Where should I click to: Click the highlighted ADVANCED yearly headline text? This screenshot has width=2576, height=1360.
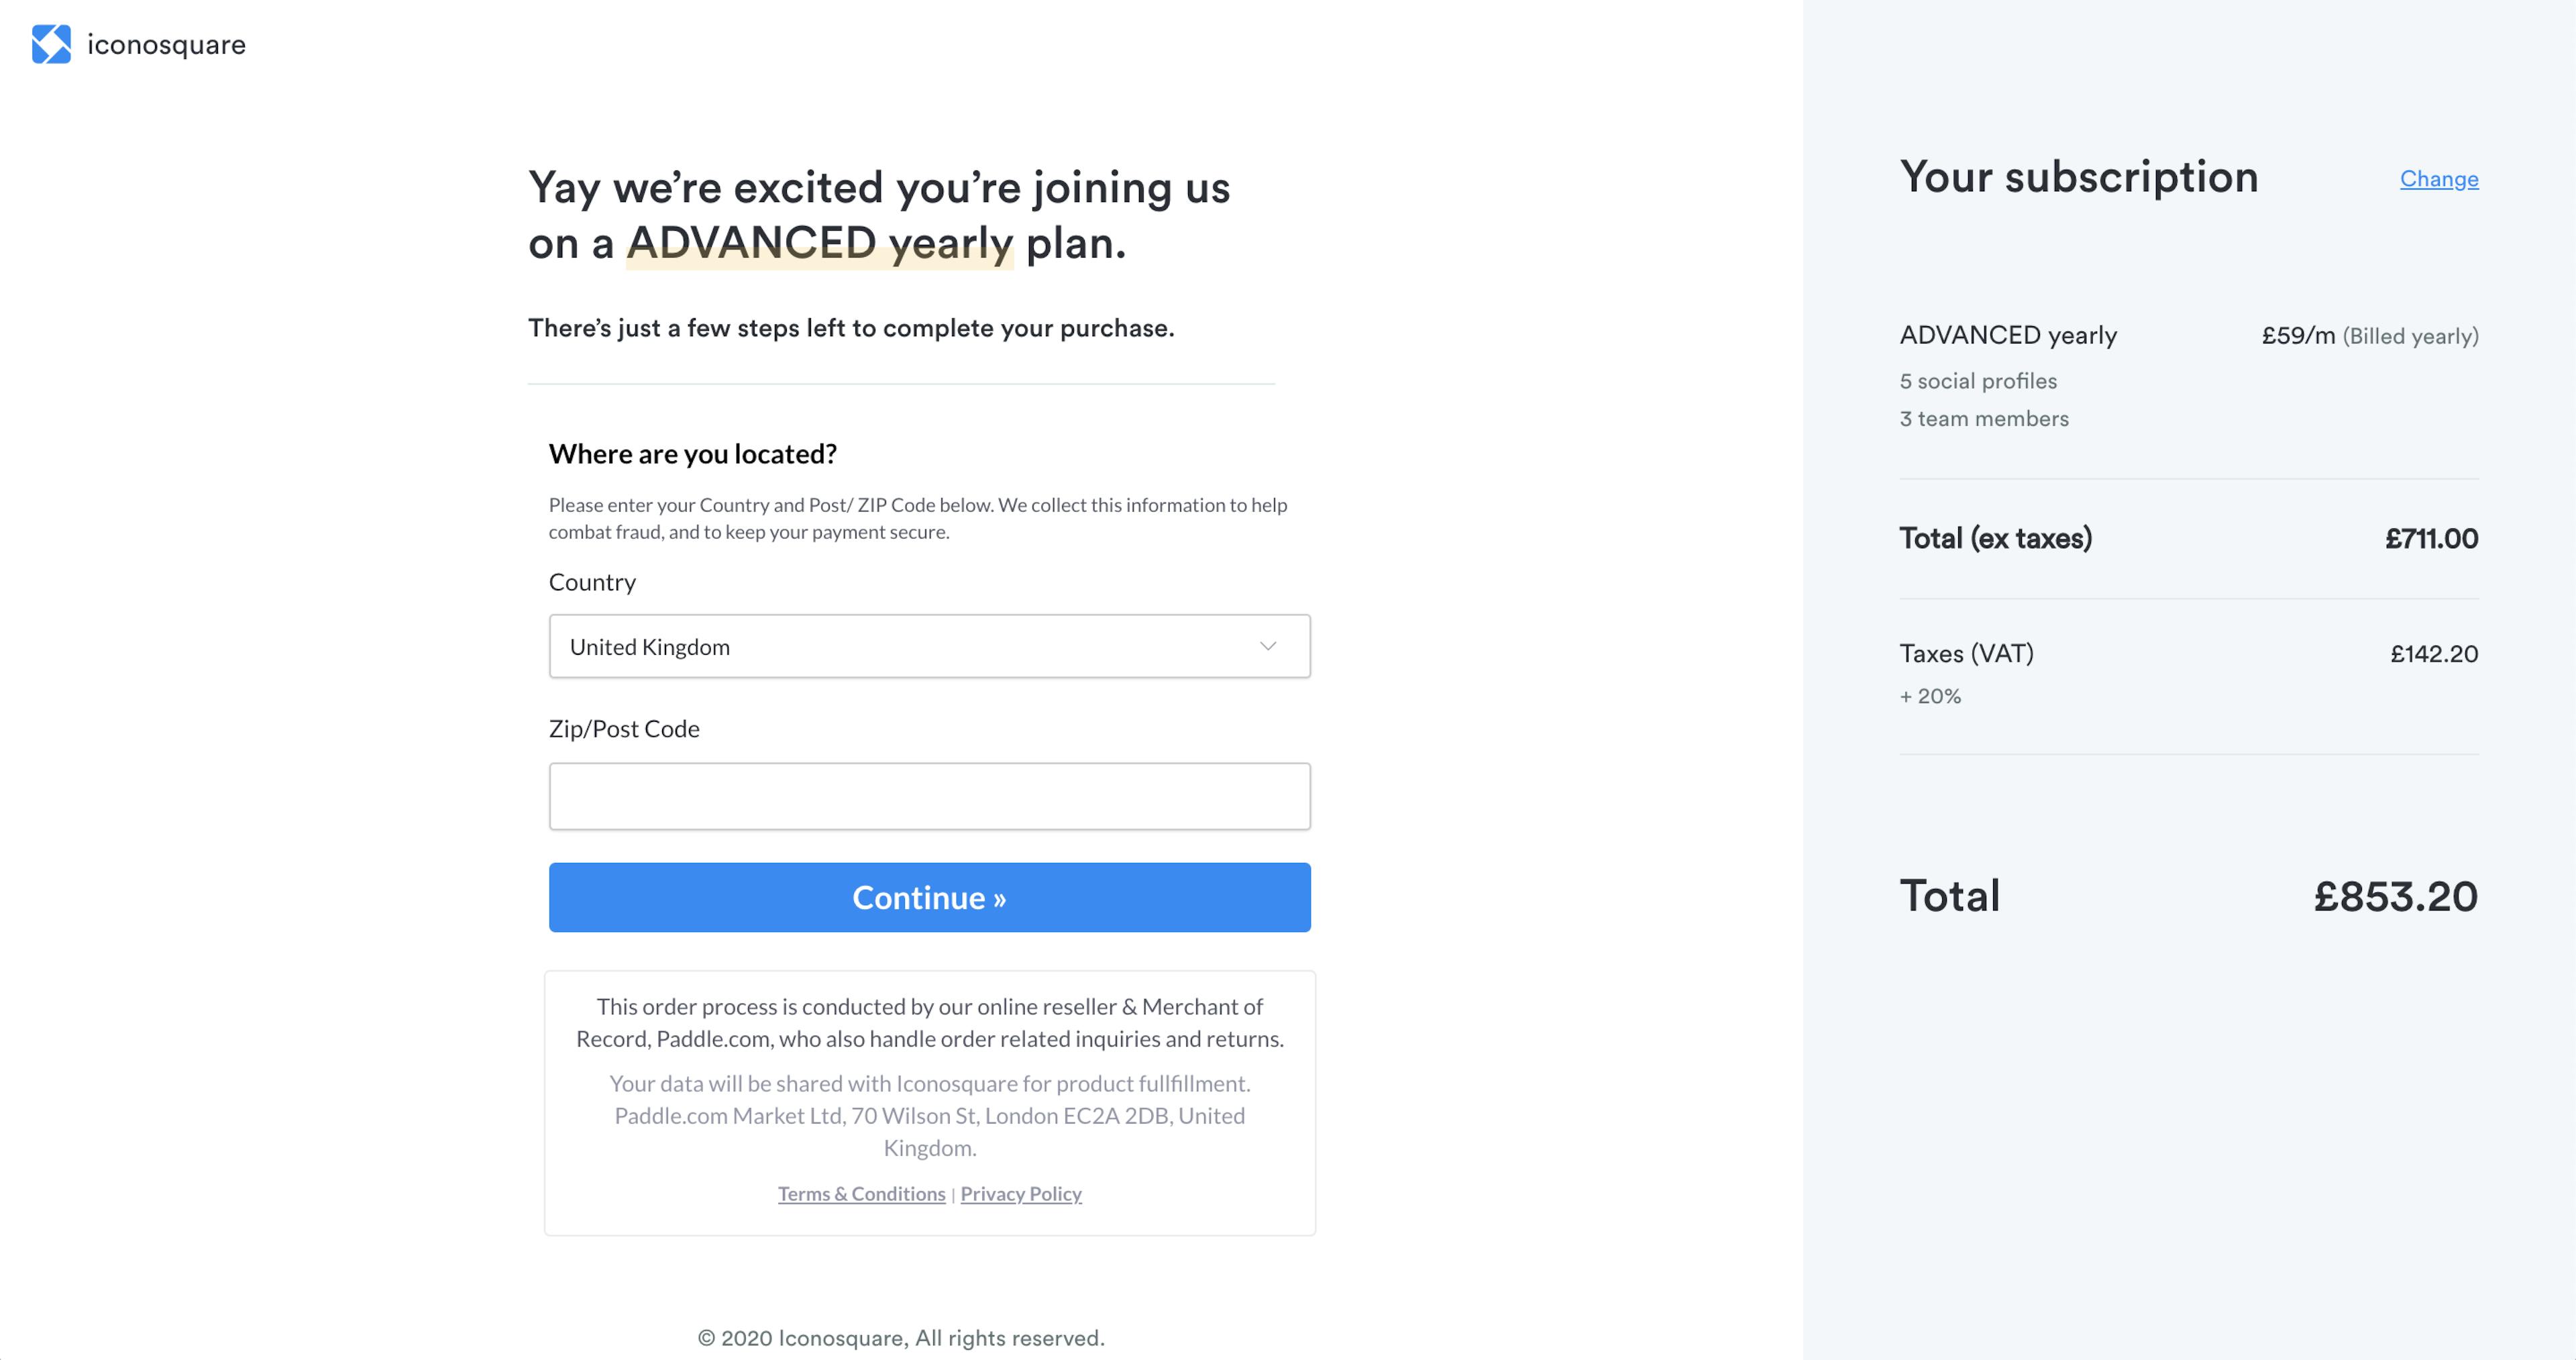819,243
